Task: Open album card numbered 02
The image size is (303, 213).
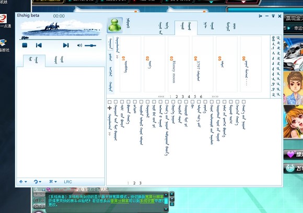Action: (x=155, y=64)
